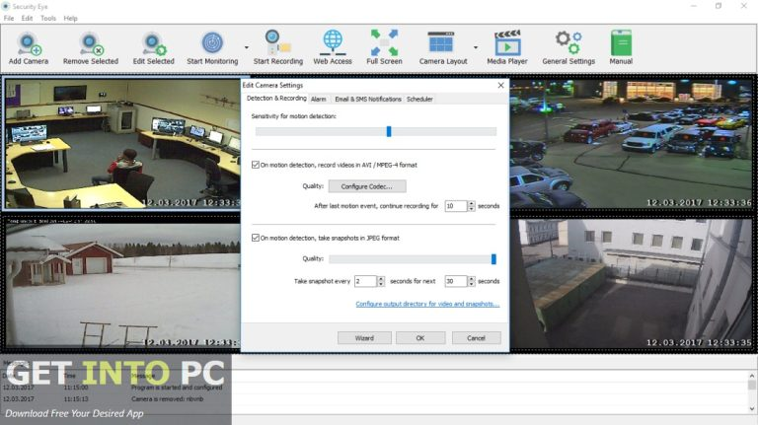Open Edit Selected camera icon
758x425 pixels.
[x=153, y=43]
